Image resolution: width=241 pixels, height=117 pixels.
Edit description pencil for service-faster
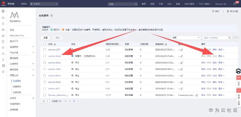182,56
